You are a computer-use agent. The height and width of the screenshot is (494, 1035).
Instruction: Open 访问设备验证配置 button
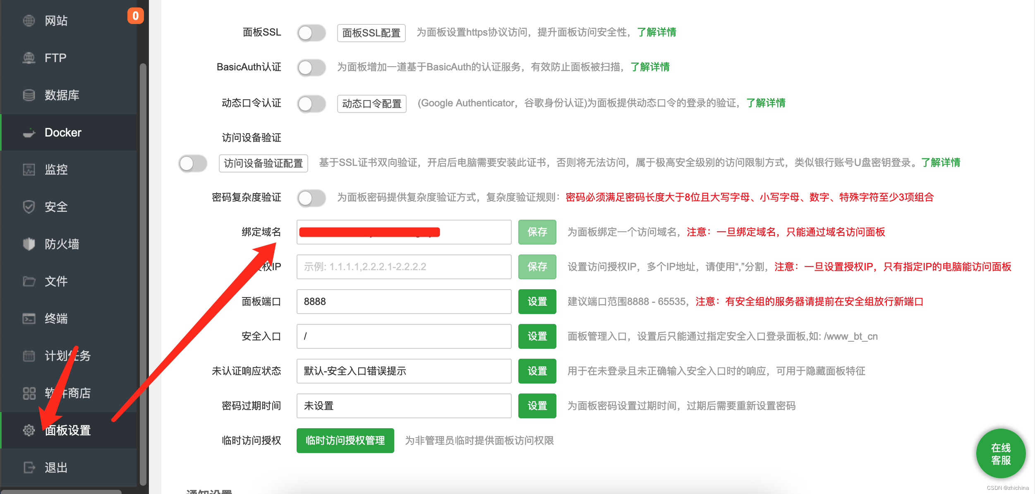[263, 163]
